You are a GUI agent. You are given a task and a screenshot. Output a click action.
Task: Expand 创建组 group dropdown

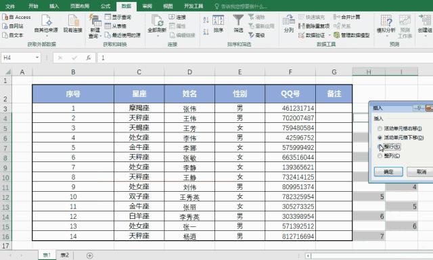(x=426, y=36)
